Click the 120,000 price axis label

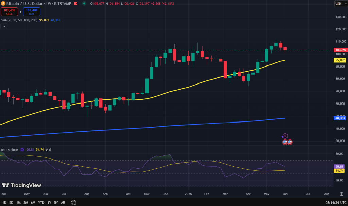coord(341,29)
